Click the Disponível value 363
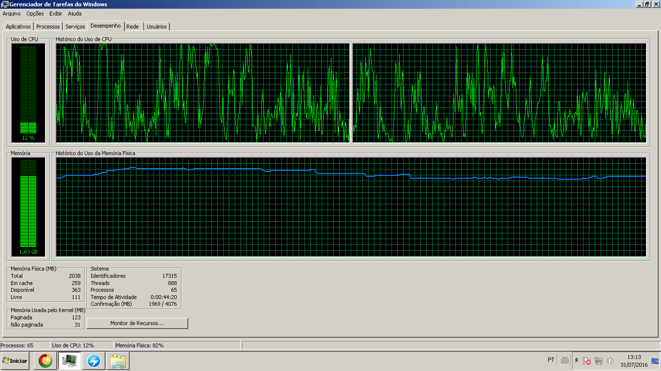Image resolution: width=661 pixels, height=371 pixels. pos(76,290)
